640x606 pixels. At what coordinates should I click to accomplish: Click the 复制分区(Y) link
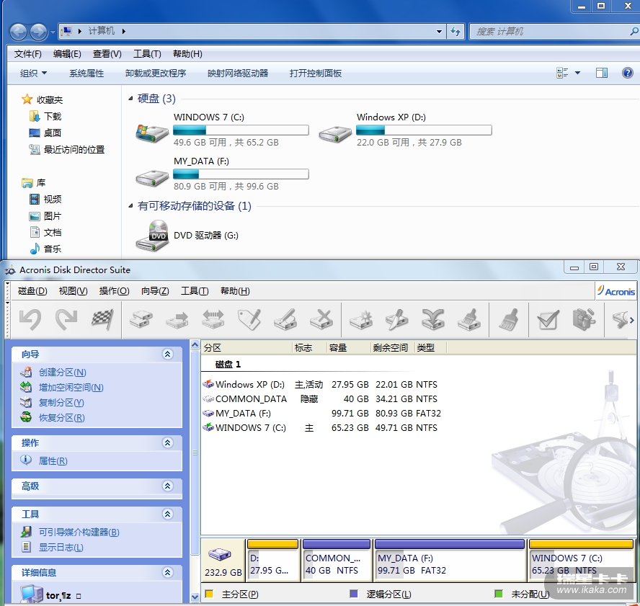(x=61, y=402)
